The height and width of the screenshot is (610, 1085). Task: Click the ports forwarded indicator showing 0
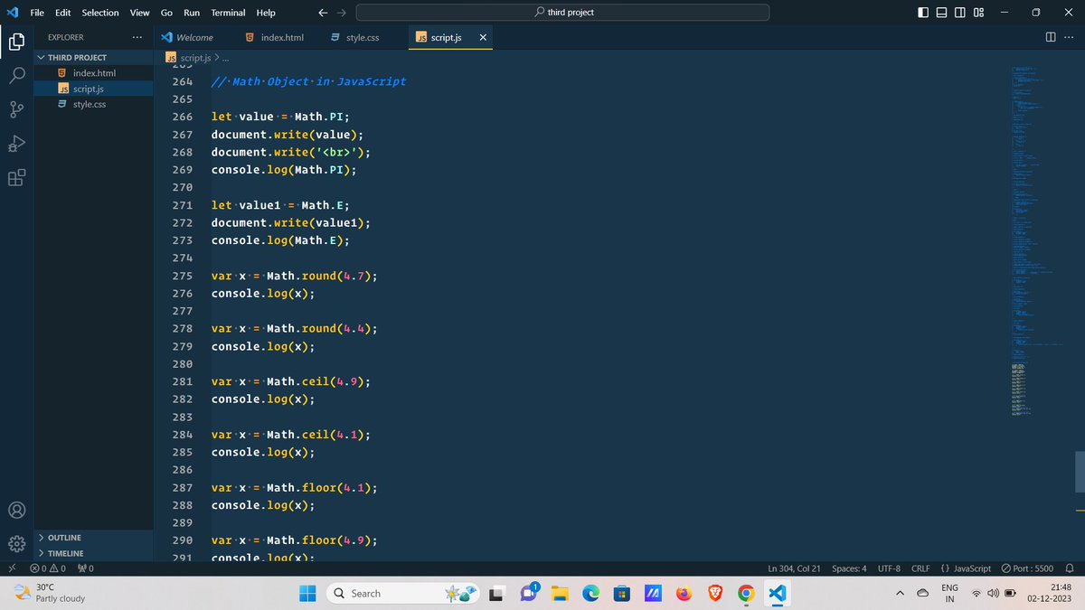[x=87, y=568]
